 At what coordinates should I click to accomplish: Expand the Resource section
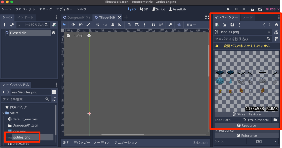coord(226,131)
